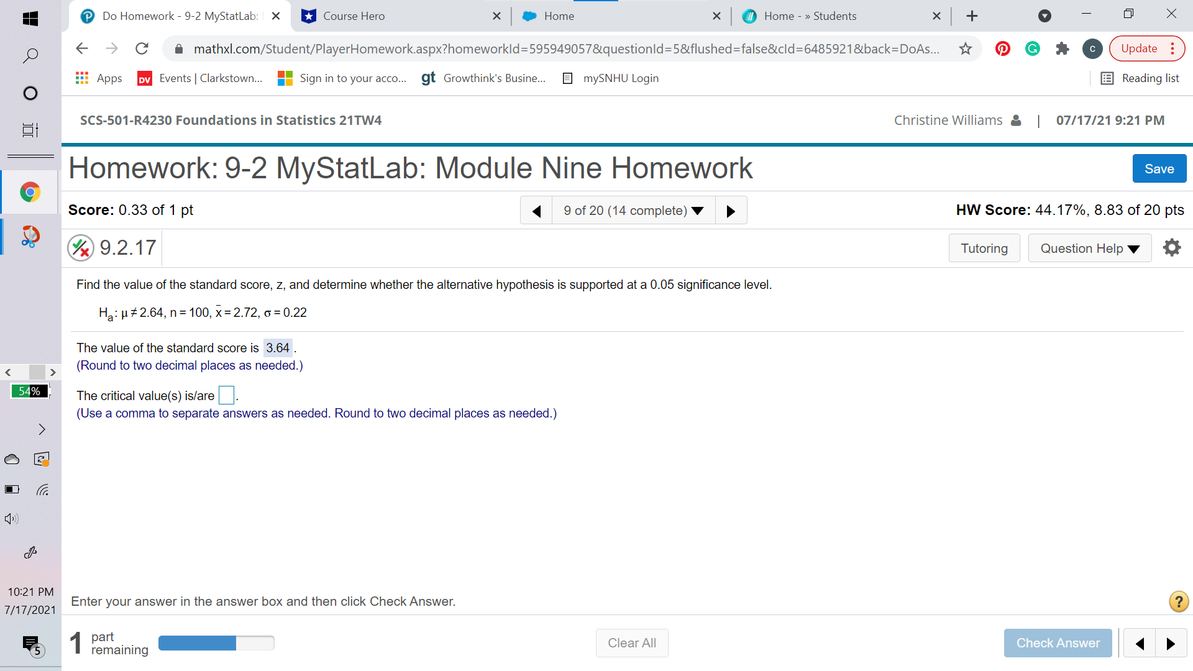The height and width of the screenshot is (671, 1193).
Task: Click the critical value answer box
Action: [226, 395]
